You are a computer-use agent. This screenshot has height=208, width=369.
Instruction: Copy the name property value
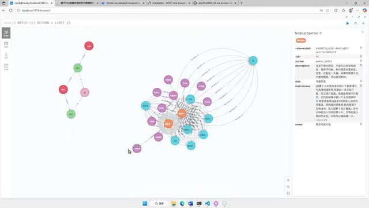pyautogui.click(x=361, y=124)
